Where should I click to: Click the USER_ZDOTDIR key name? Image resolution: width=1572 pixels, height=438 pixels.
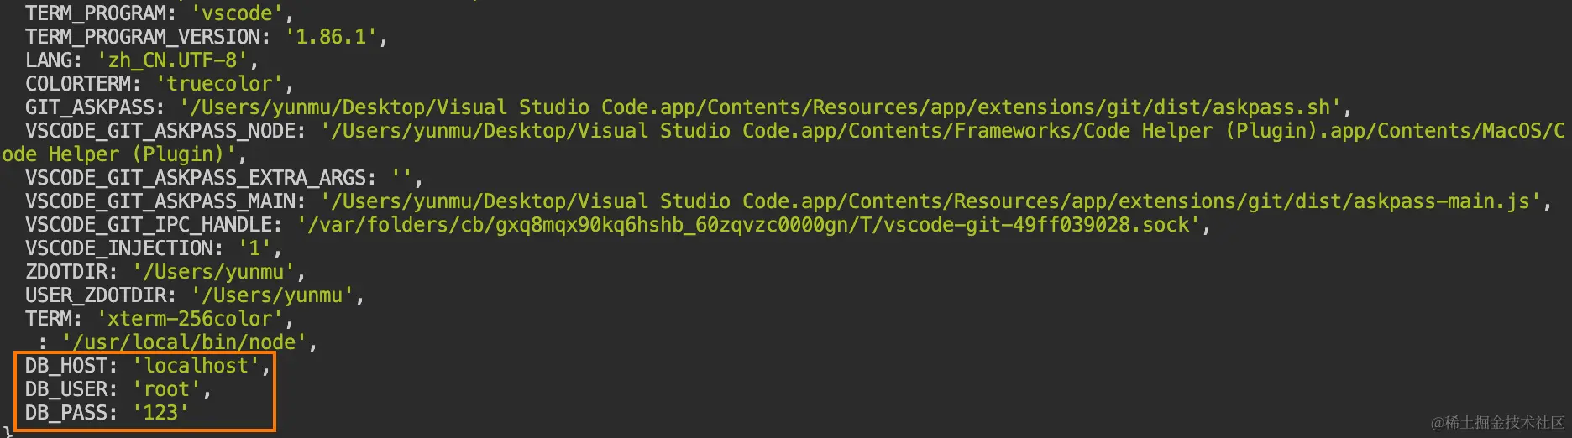95,295
